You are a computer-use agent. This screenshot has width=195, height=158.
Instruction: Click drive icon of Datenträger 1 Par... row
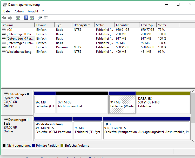pyautogui.click(x=4, y=43)
